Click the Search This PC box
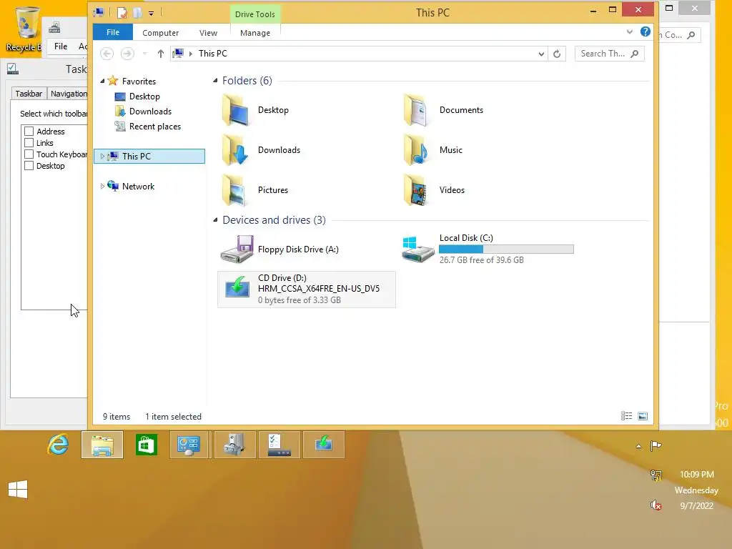Viewport: 732px width, 549px height. pos(609,54)
